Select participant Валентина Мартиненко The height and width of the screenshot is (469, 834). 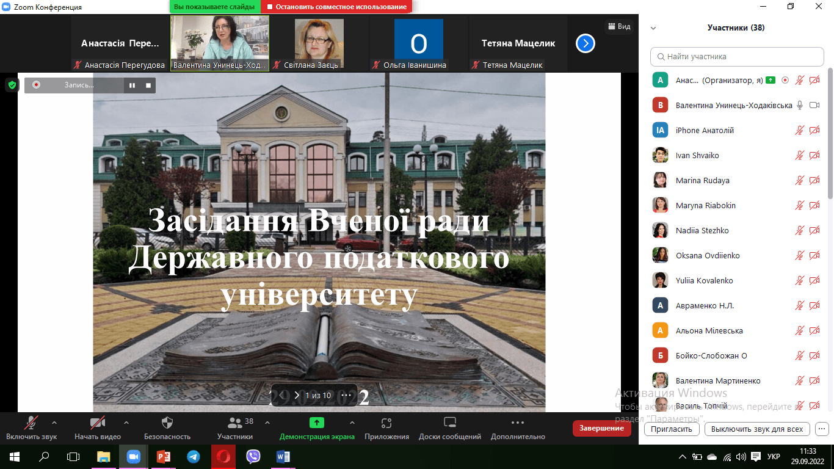[x=736, y=380]
